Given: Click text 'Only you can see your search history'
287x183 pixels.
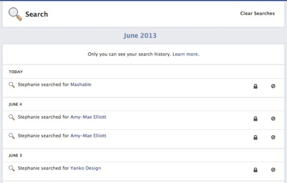Looking at the screenshot, I should pos(129,54).
